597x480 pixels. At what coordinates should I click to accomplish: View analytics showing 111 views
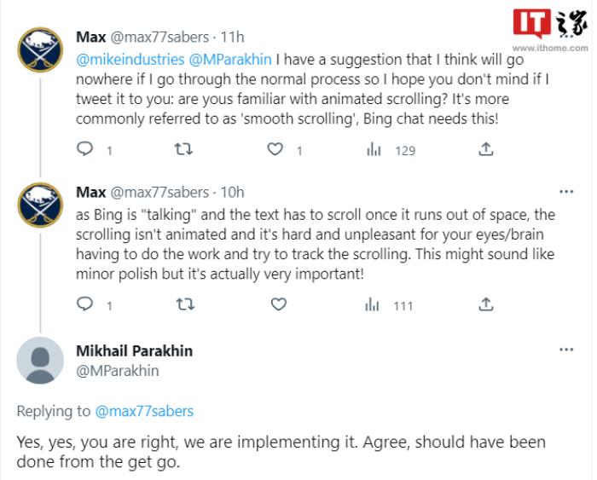373,304
